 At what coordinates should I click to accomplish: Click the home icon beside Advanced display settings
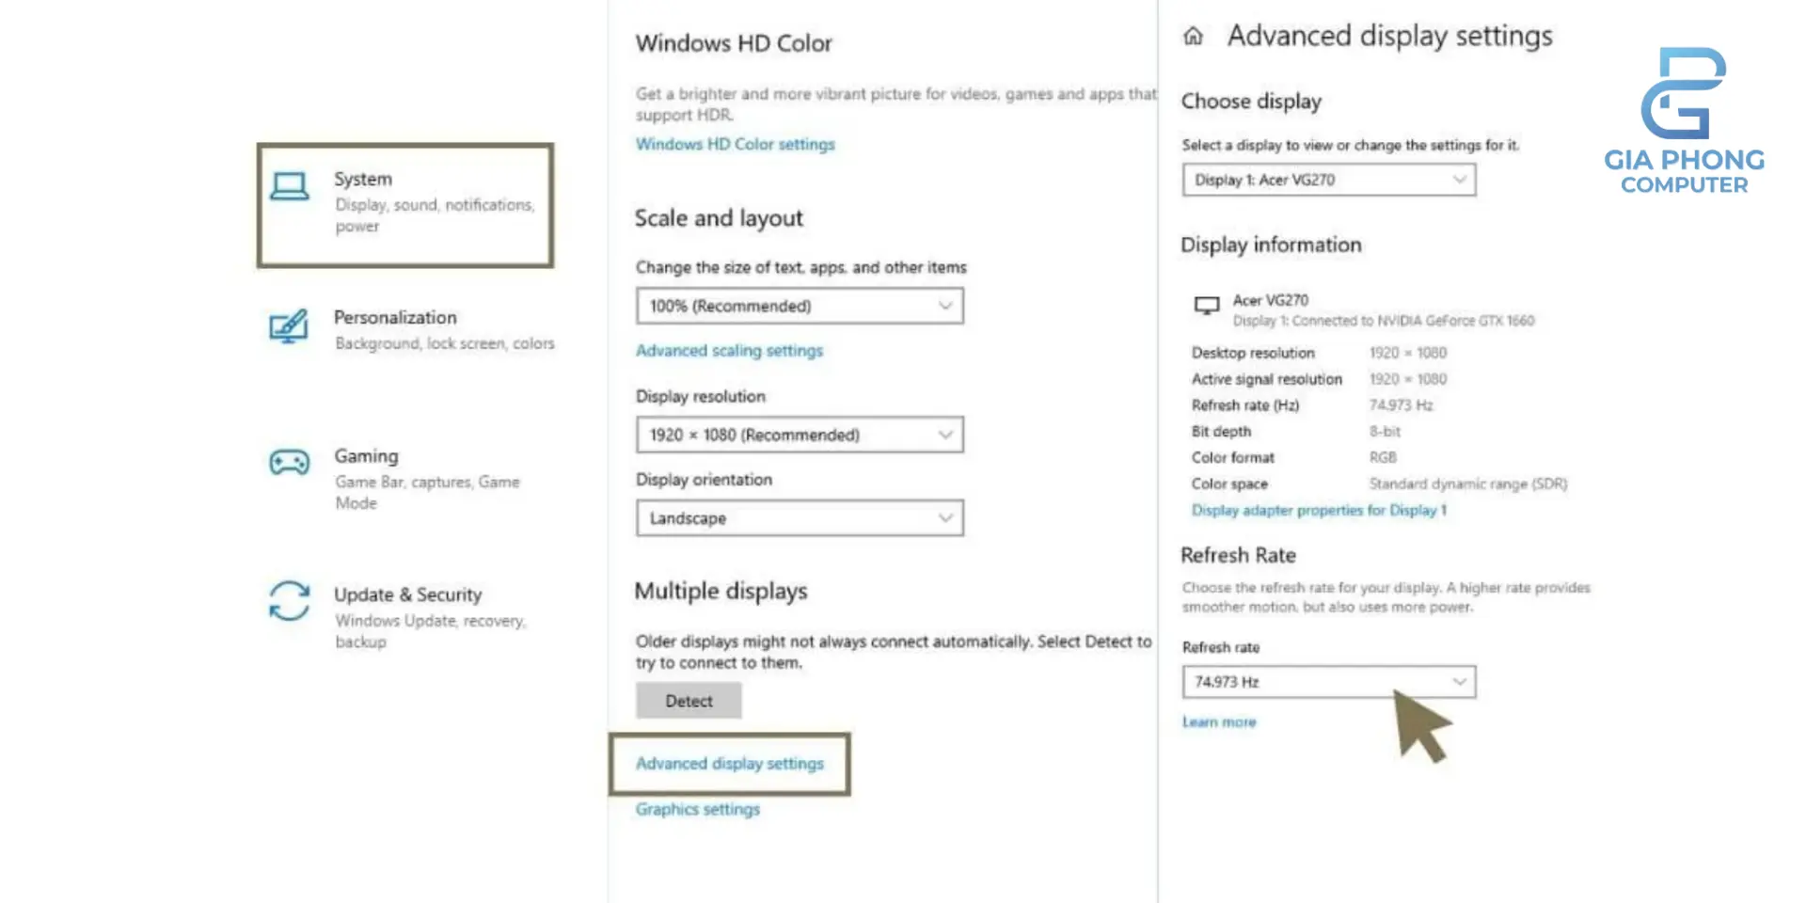point(1193,37)
